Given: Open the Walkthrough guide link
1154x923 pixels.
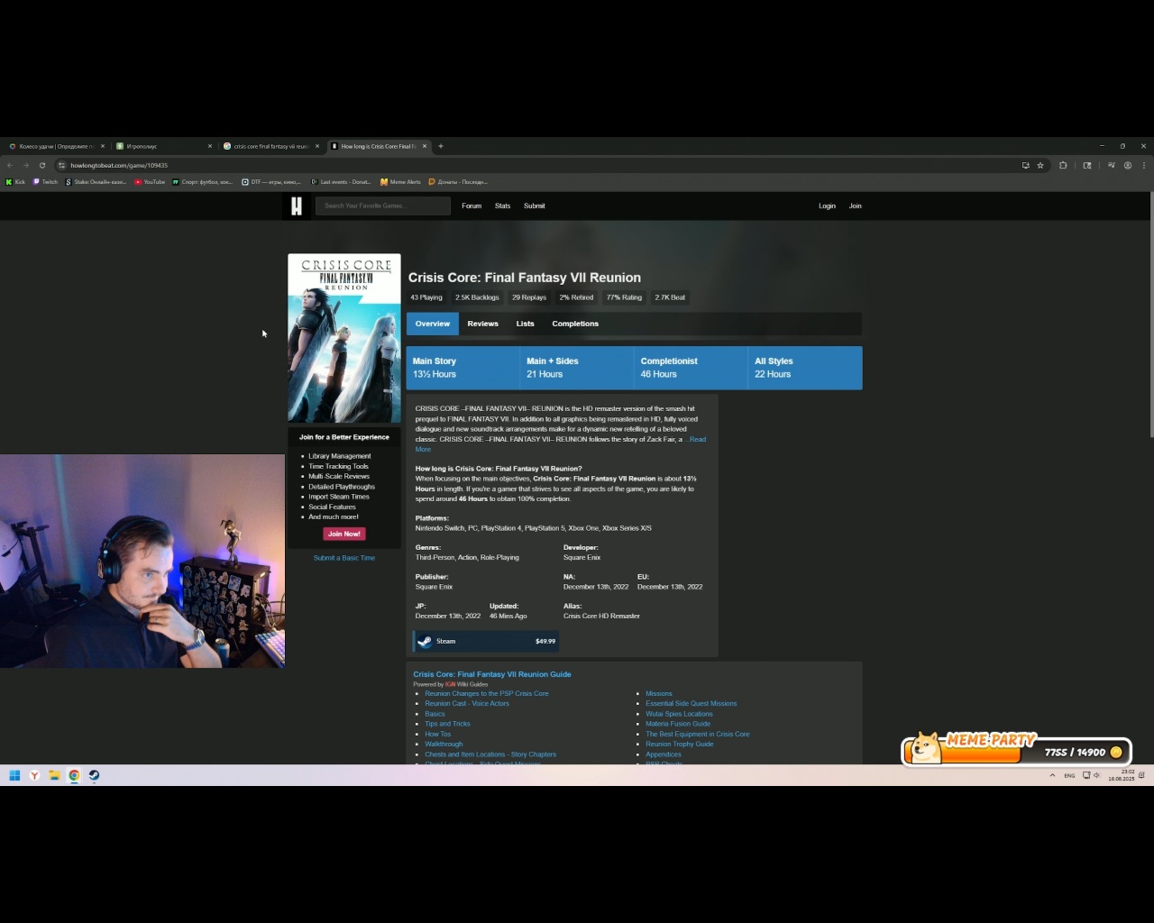Looking at the screenshot, I should 444,745.
